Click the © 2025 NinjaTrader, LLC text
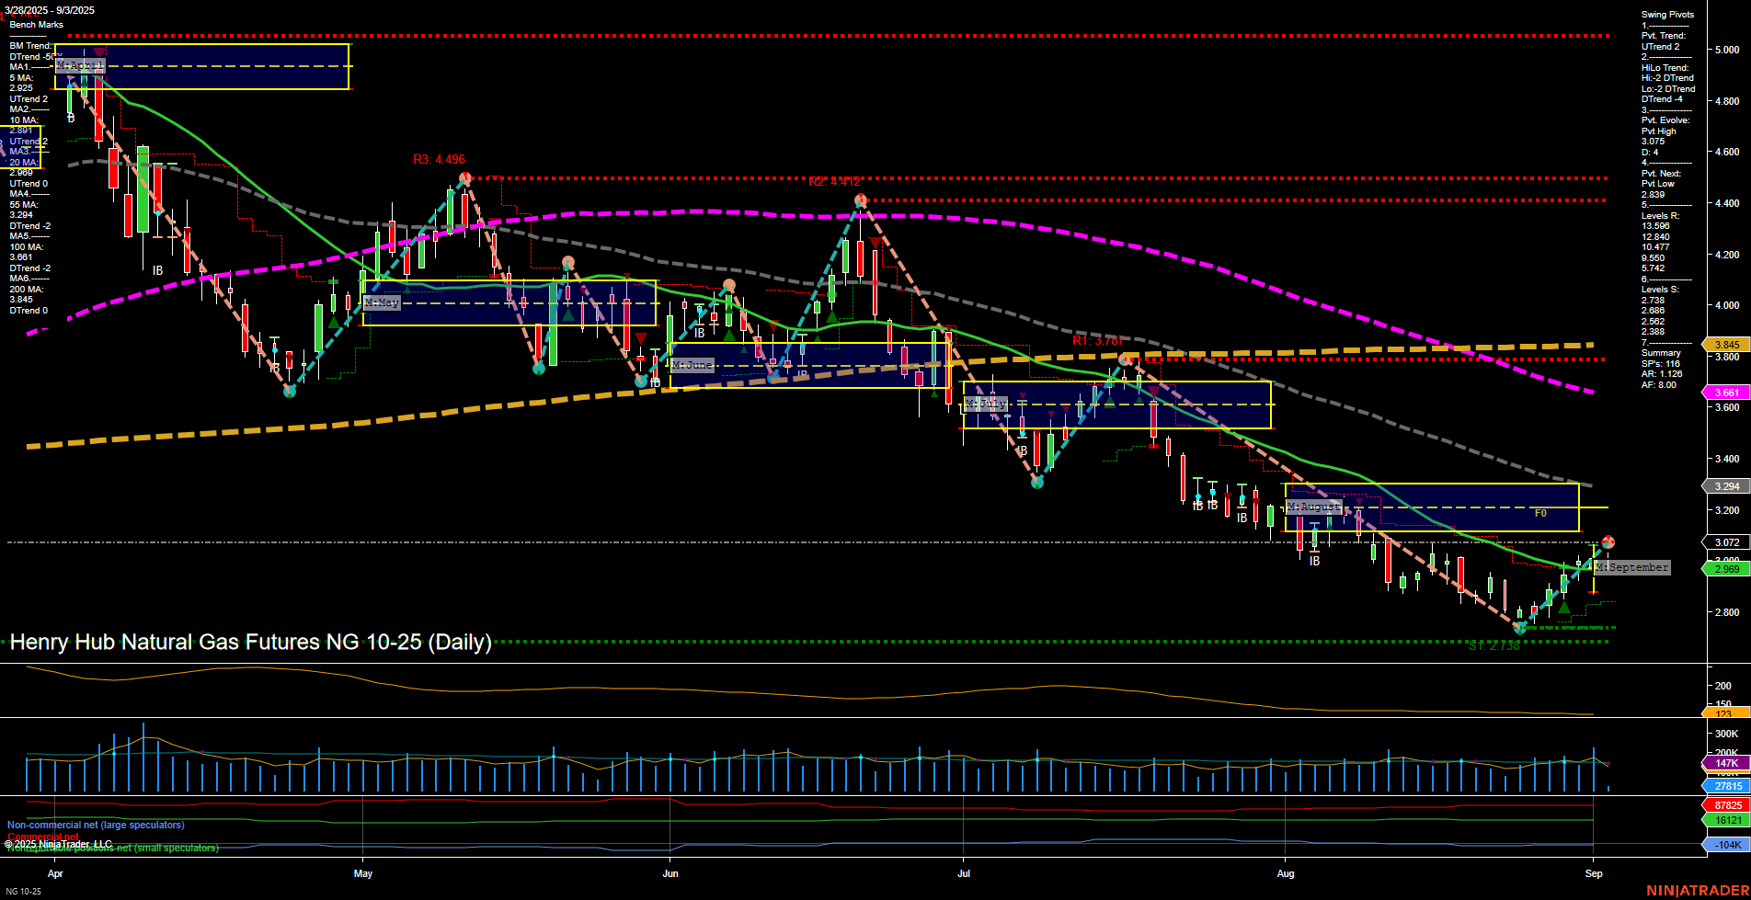 pos(57,843)
